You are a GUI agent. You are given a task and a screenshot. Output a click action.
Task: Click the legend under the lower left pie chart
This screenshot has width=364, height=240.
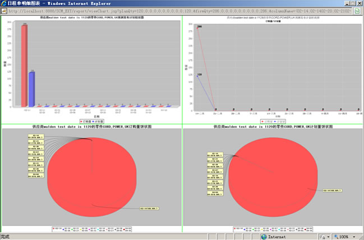(92, 229)
